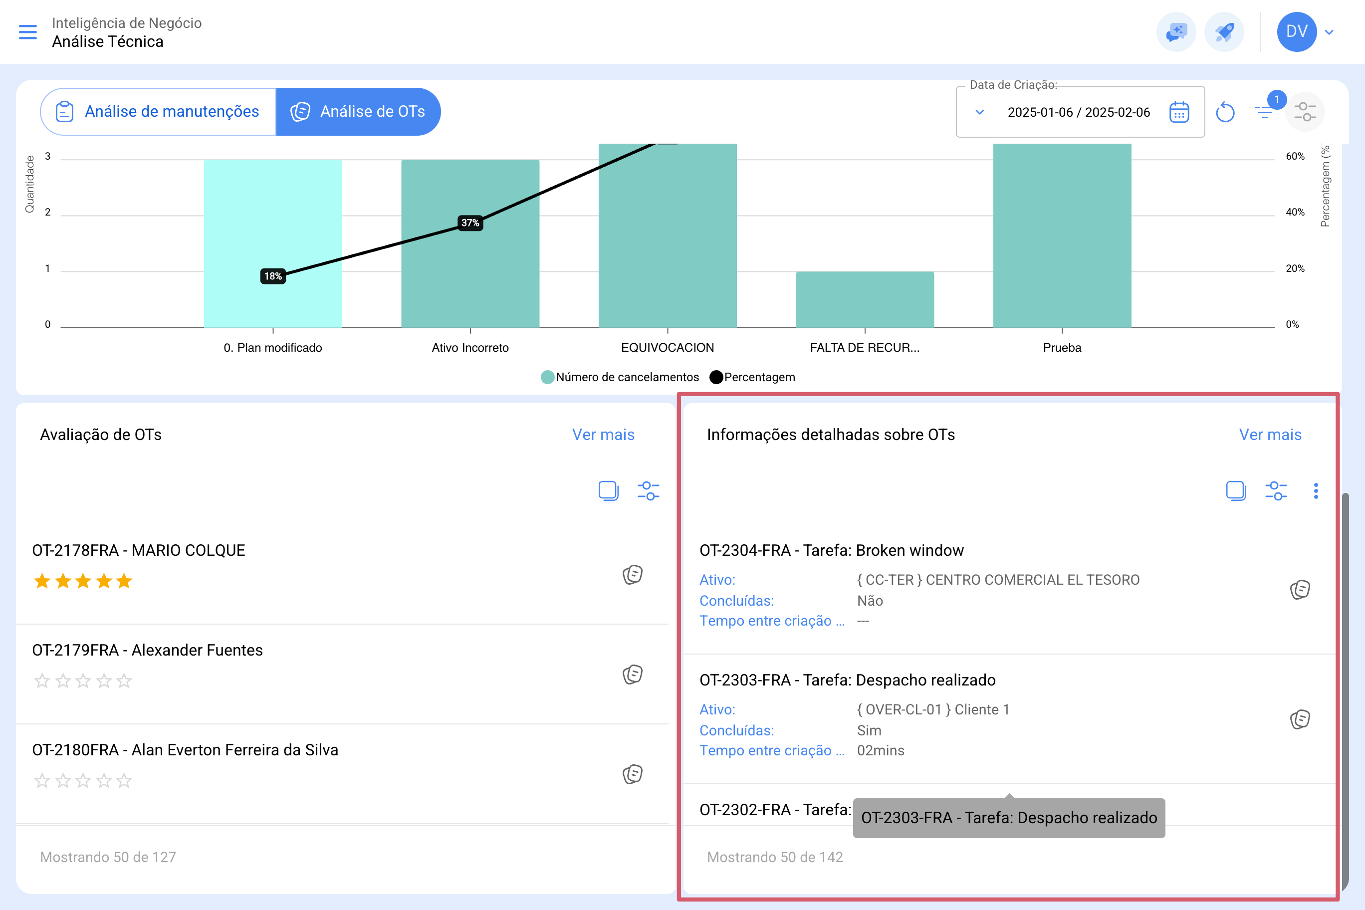The height and width of the screenshot is (910, 1365).
Task: Open the AI chat assistant icon
Action: tap(1176, 32)
